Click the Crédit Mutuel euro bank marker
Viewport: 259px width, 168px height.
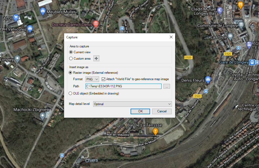[220, 11]
